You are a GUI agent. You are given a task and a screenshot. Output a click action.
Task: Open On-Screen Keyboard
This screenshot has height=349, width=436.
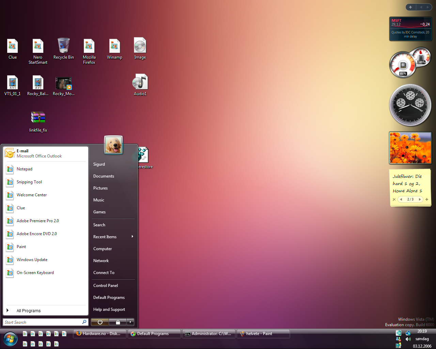45,273
